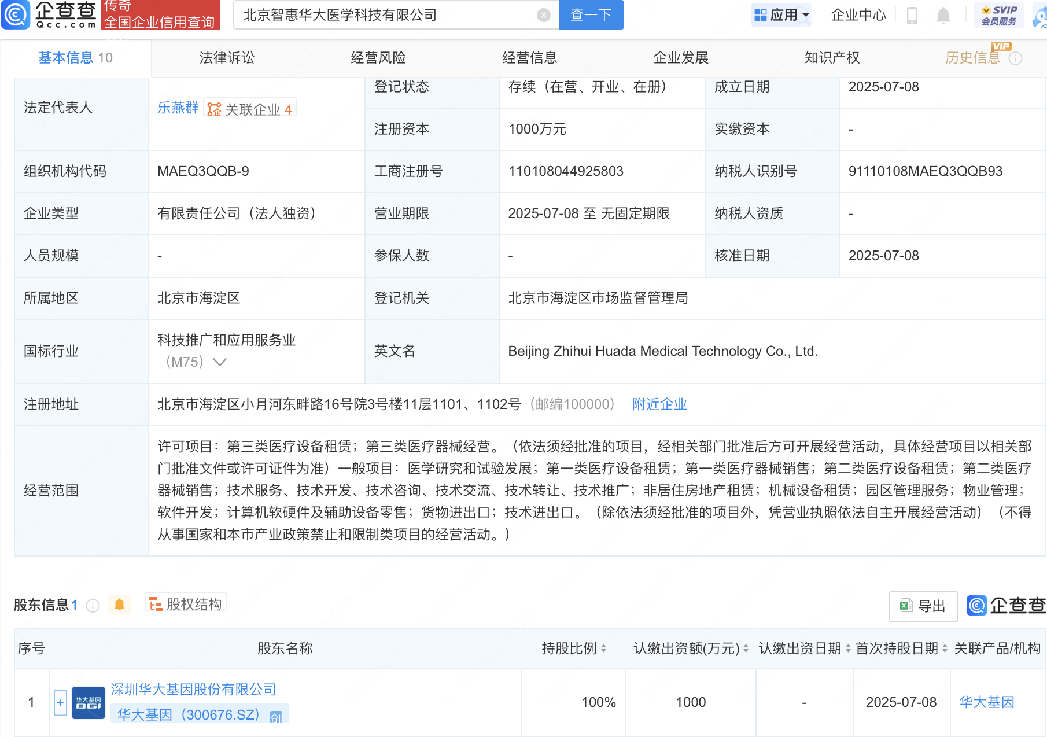Switch to 企业发展 tab
Image resolution: width=1047 pixels, height=737 pixels.
point(681,58)
